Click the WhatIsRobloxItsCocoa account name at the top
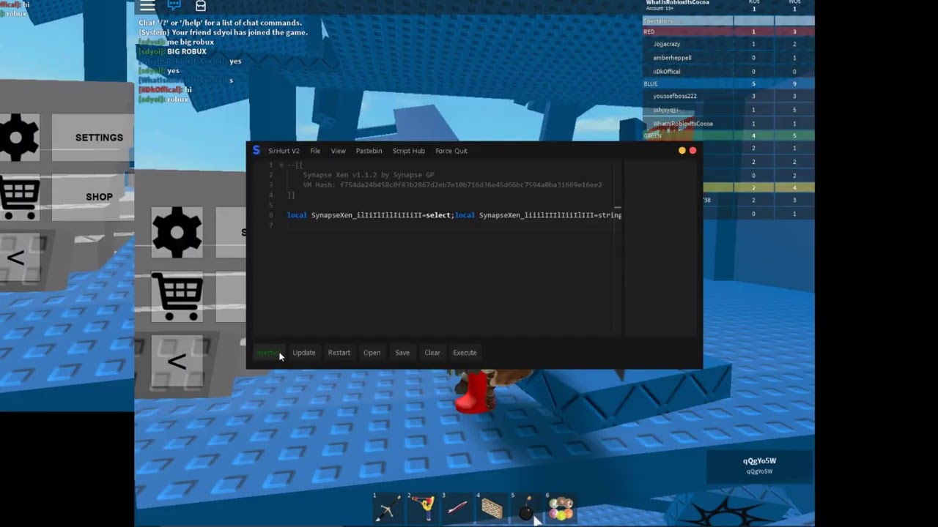The image size is (938, 527). pyautogui.click(x=679, y=3)
